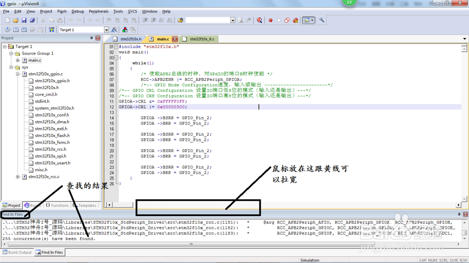Open a file using the Open folder icon
The height and width of the screenshot is (263, 469).
coord(15,20)
